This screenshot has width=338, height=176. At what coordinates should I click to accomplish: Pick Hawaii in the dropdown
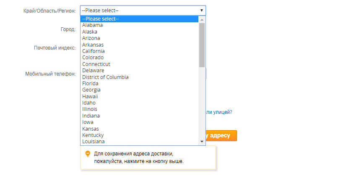[x=90, y=96]
